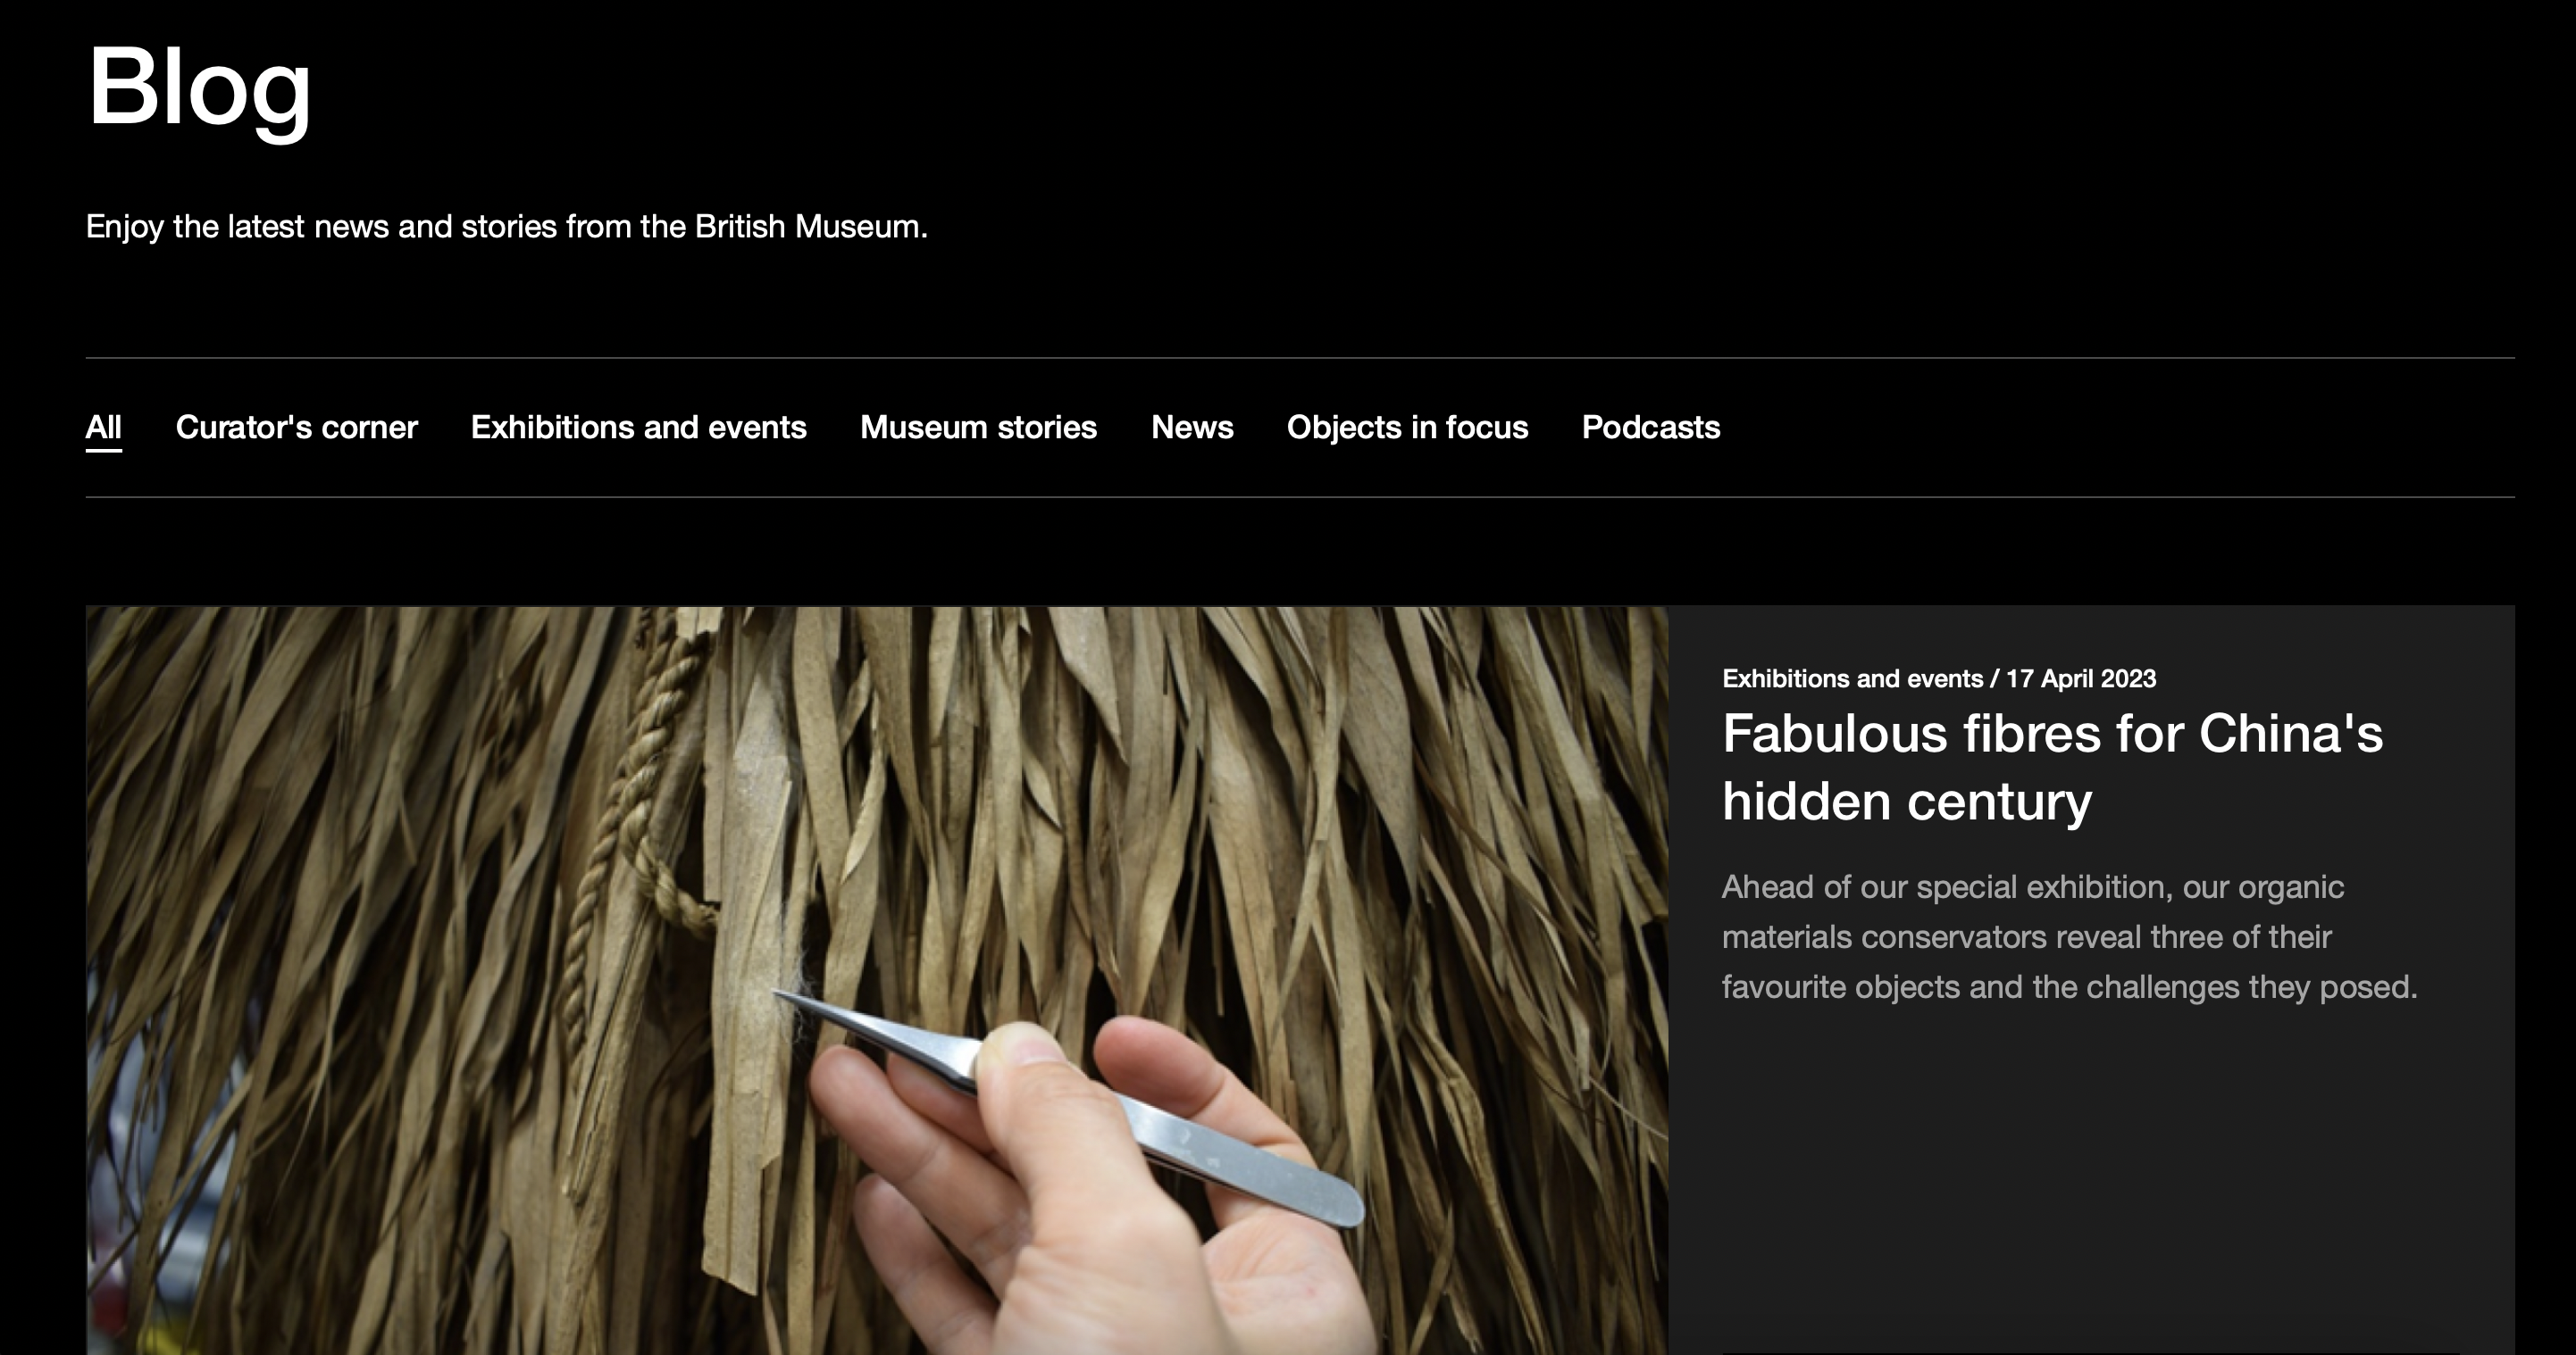
Task: Open the Podcasts tab
Action: (x=1650, y=428)
